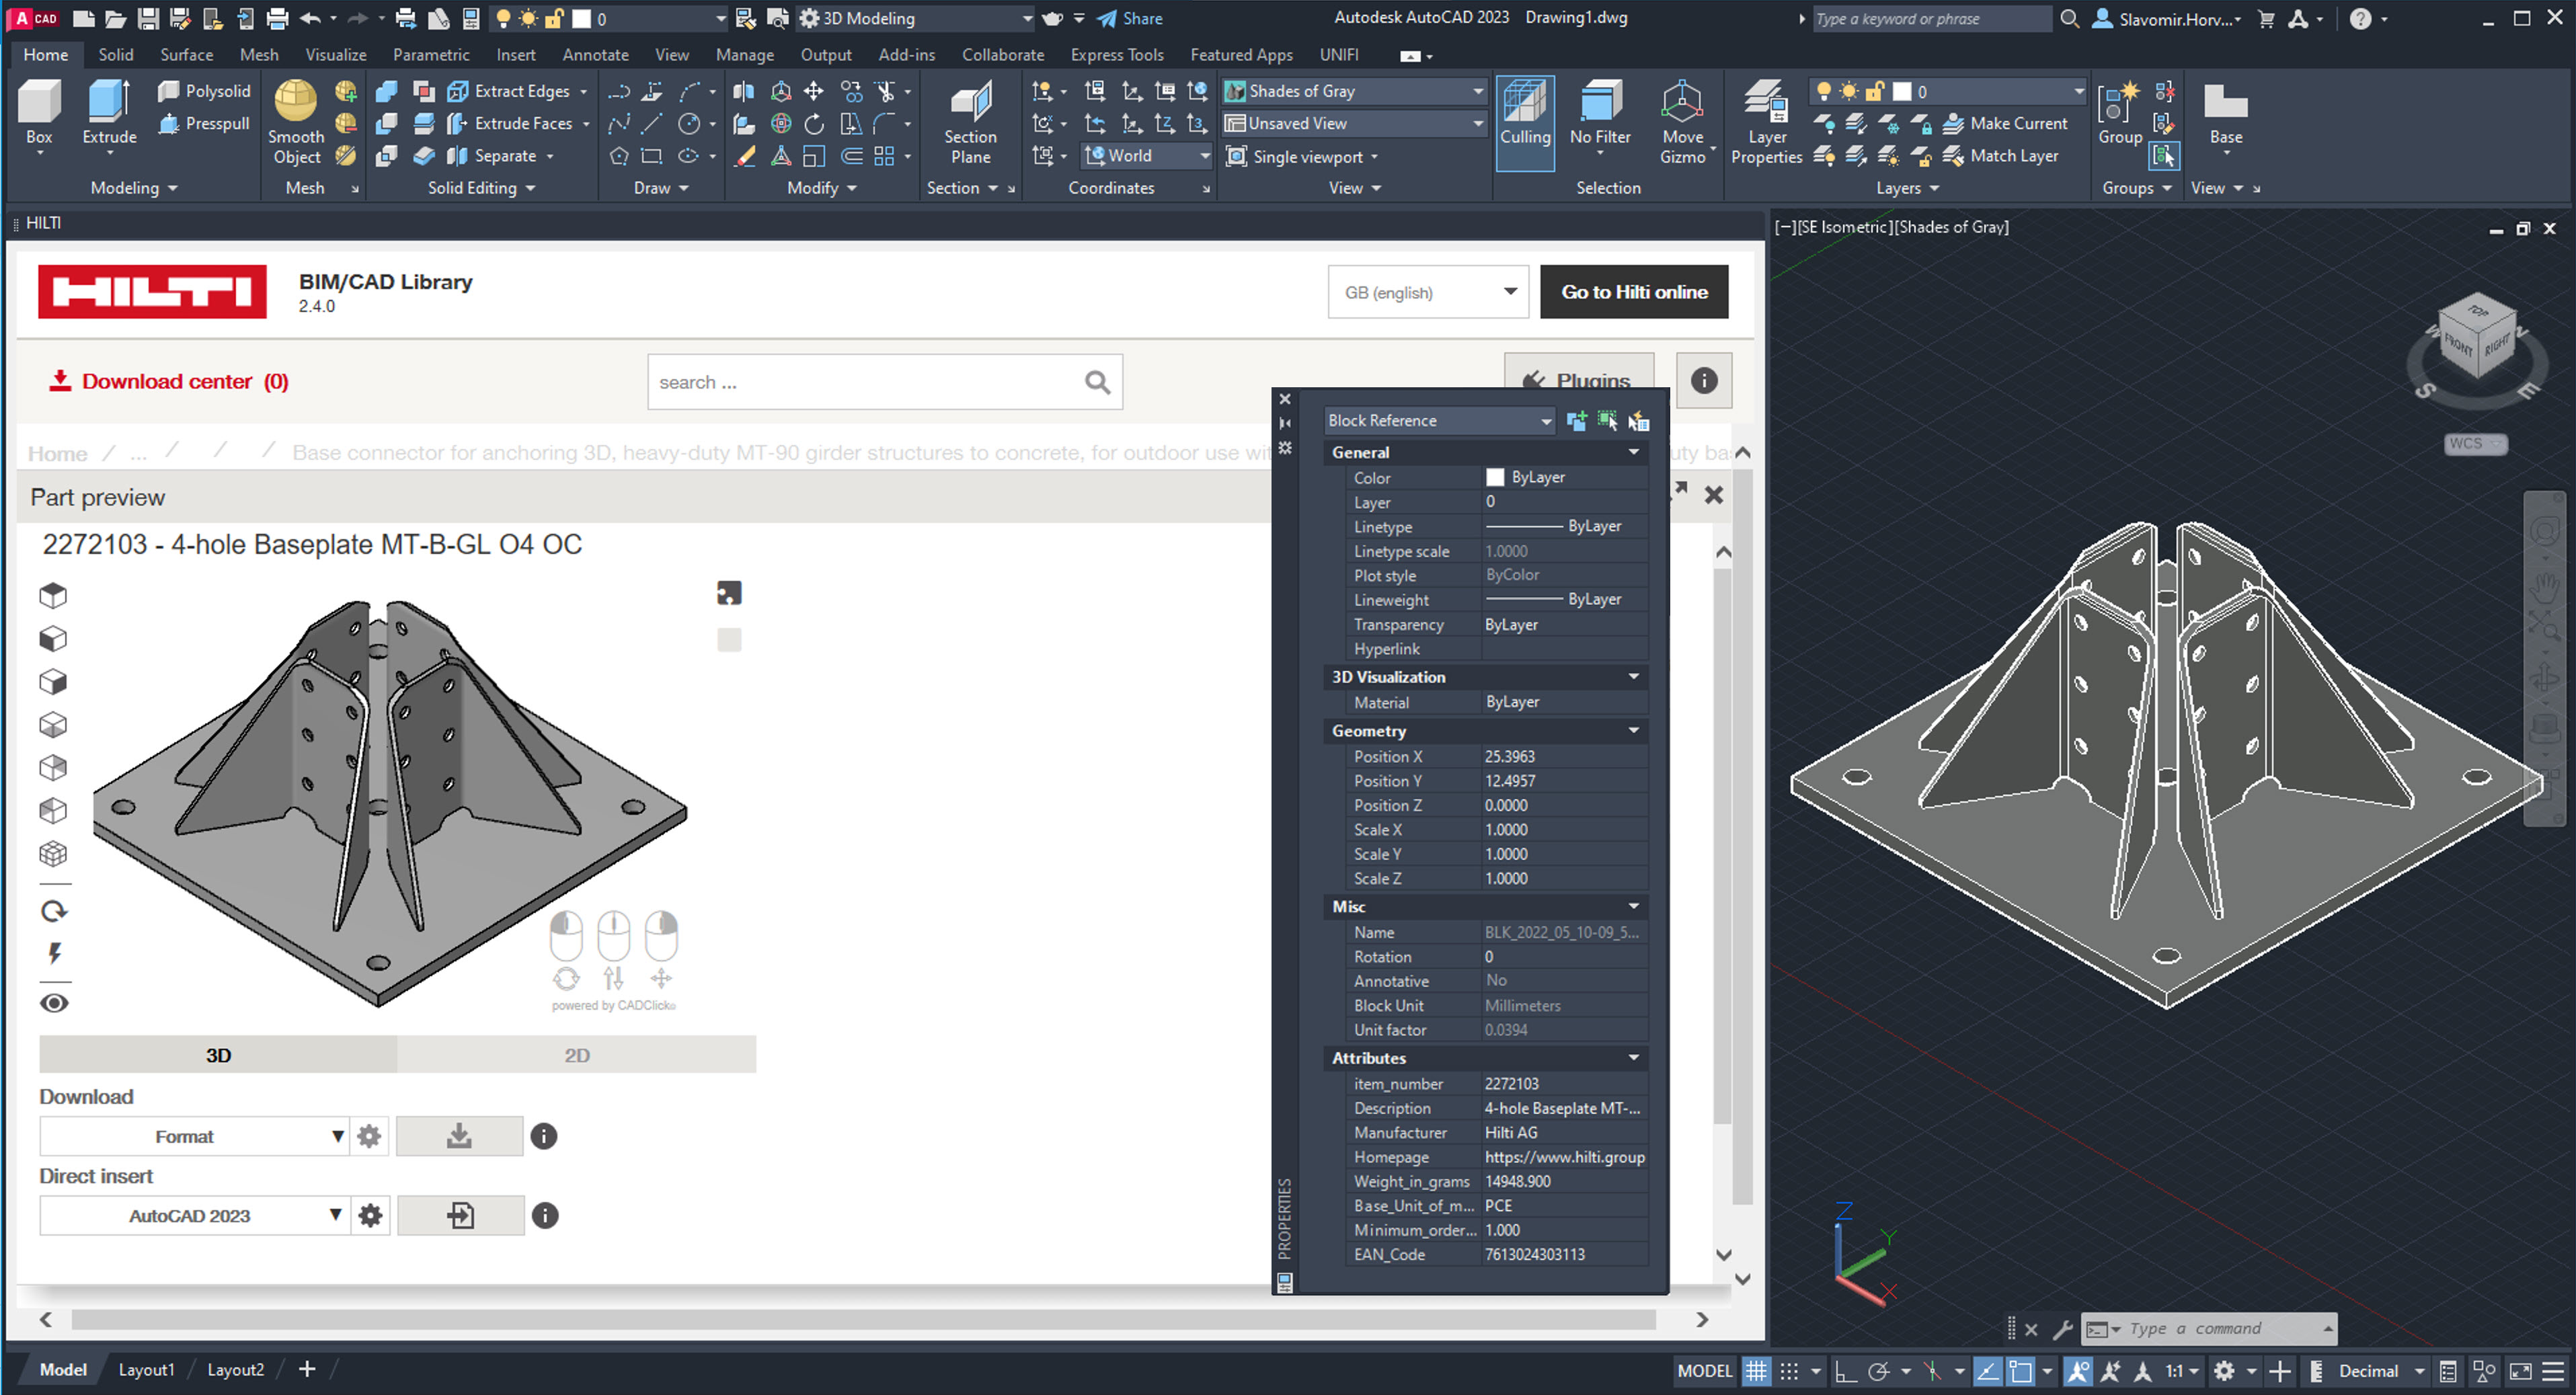Image resolution: width=2576 pixels, height=1395 pixels.
Task: Switch preview to the 2D tab
Action: [576, 1055]
